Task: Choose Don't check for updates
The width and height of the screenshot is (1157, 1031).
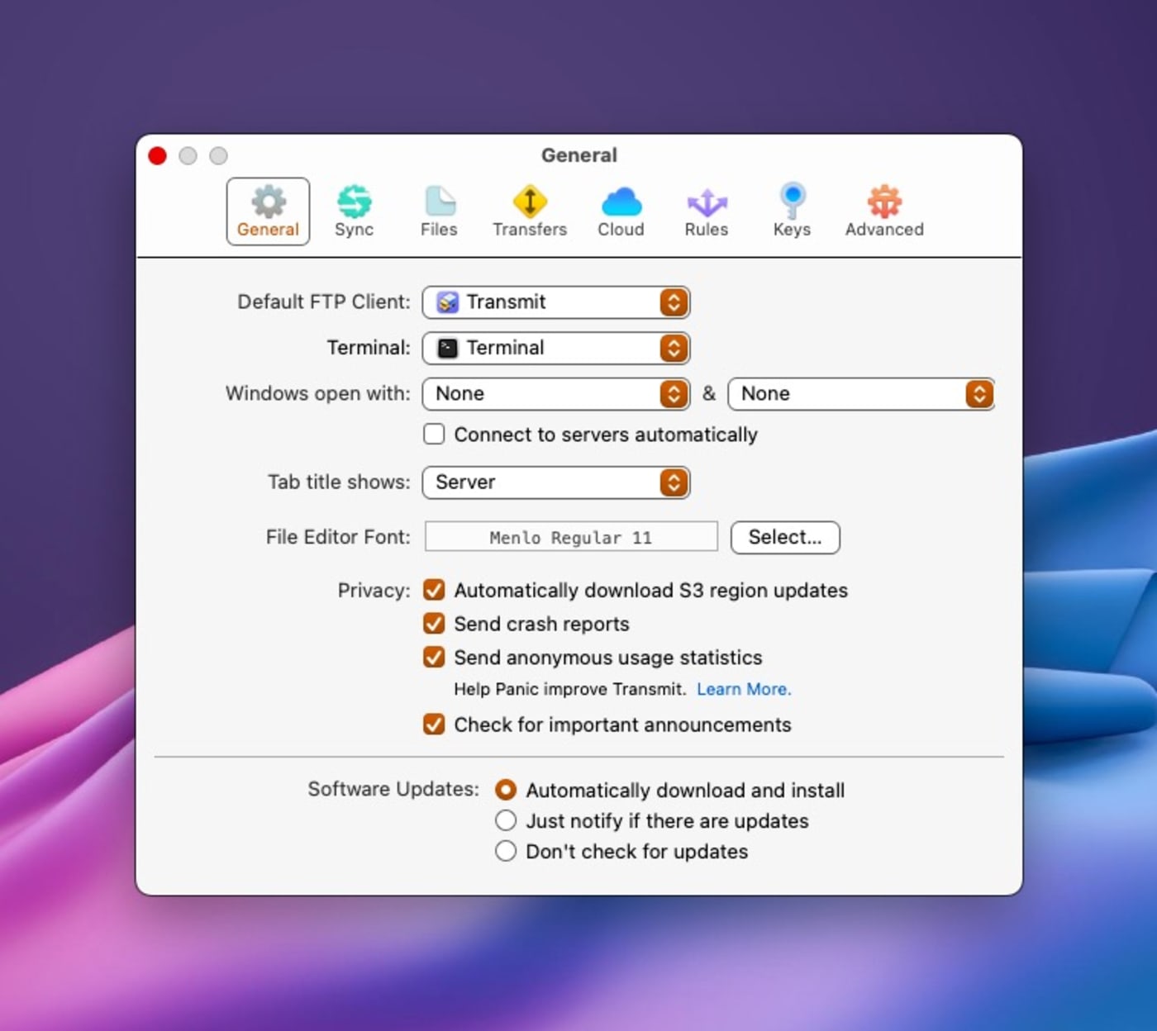Action: [505, 851]
